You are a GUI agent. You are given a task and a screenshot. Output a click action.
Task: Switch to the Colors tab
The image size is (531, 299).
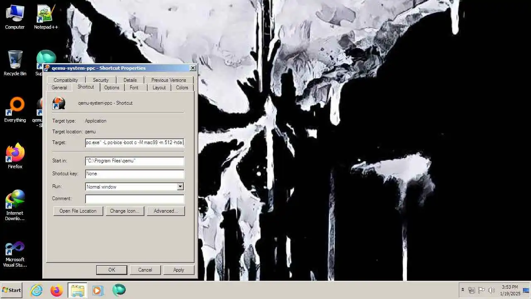point(182,88)
